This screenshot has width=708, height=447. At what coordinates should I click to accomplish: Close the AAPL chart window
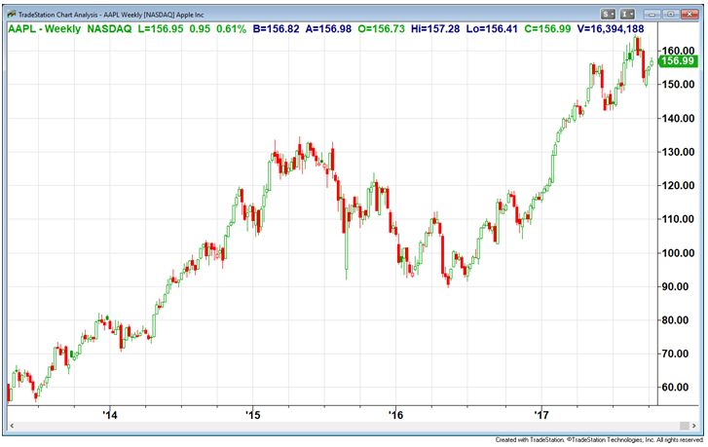689,15
